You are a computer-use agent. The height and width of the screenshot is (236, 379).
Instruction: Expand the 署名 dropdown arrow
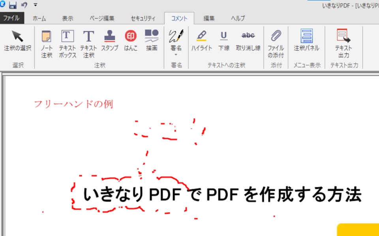176,55
